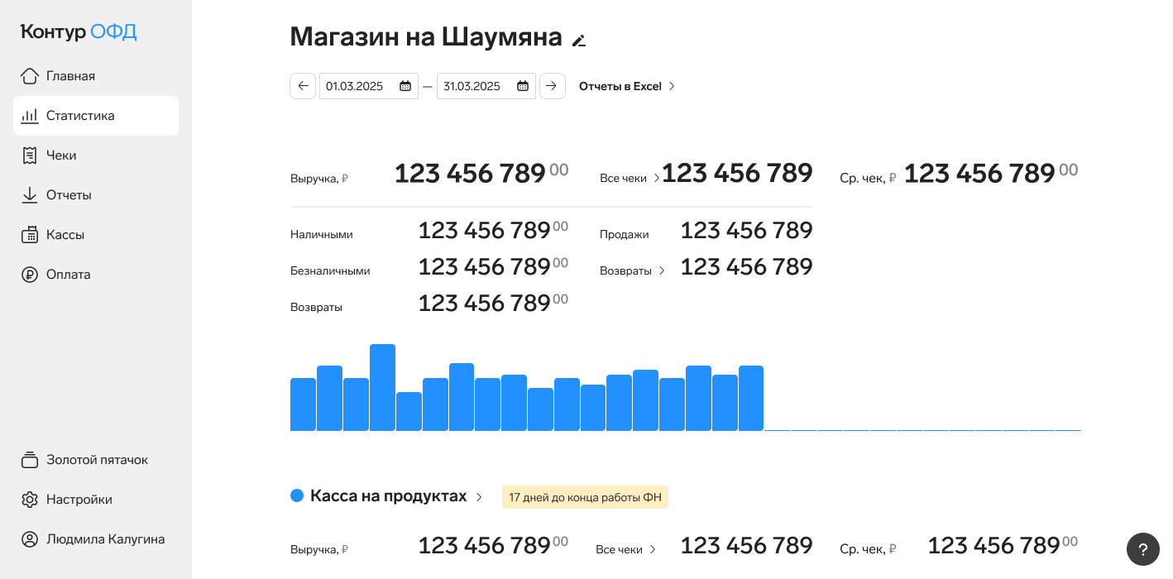Viewport: 1173px width, 579px height.
Task: Open the Главная menu item
Action: (x=70, y=76)
